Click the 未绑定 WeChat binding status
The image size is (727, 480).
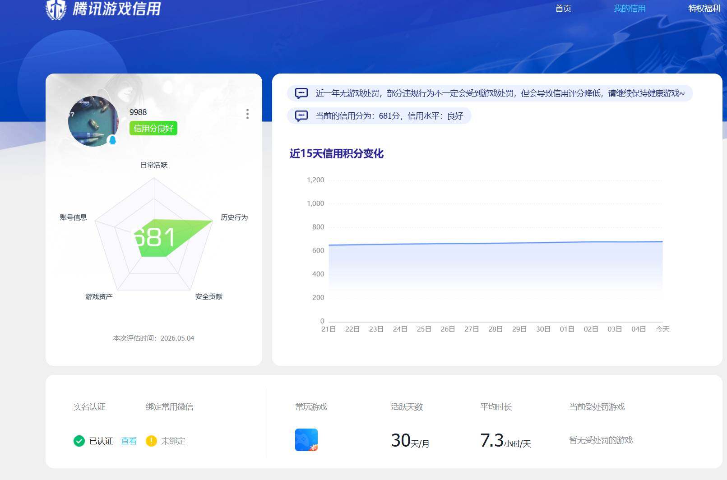click(173, 441)
